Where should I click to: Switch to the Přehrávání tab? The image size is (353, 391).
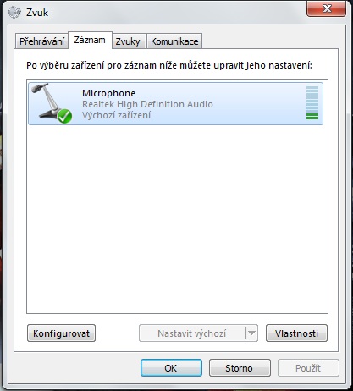pos(41,41)
